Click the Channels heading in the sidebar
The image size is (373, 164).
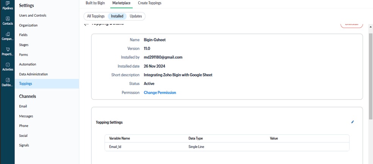pyautogui.click(x=27, y=96)
